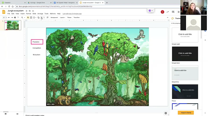Star the Jungle ecosystem presentation

coord(26,11)
